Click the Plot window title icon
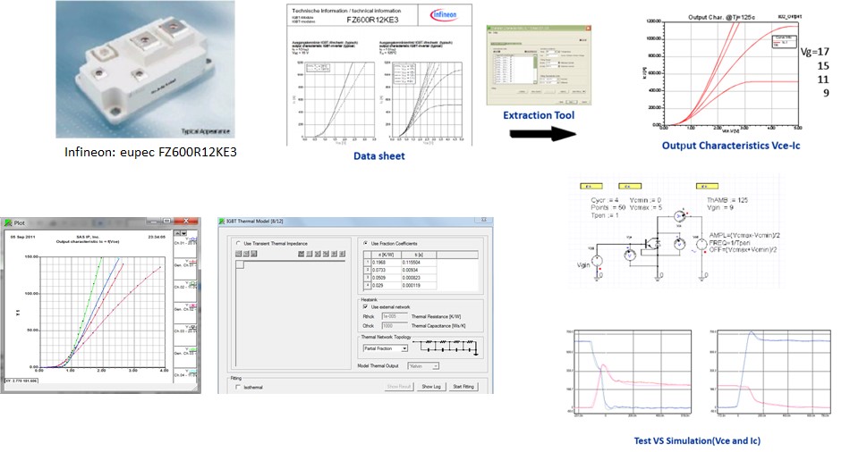This screenshot has height=452, width=850. click(7, 222)
